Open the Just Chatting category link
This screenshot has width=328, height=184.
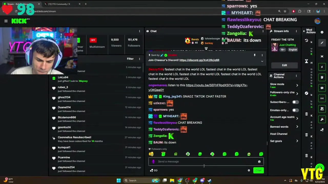pyautogui.click(x=288, y=45)
